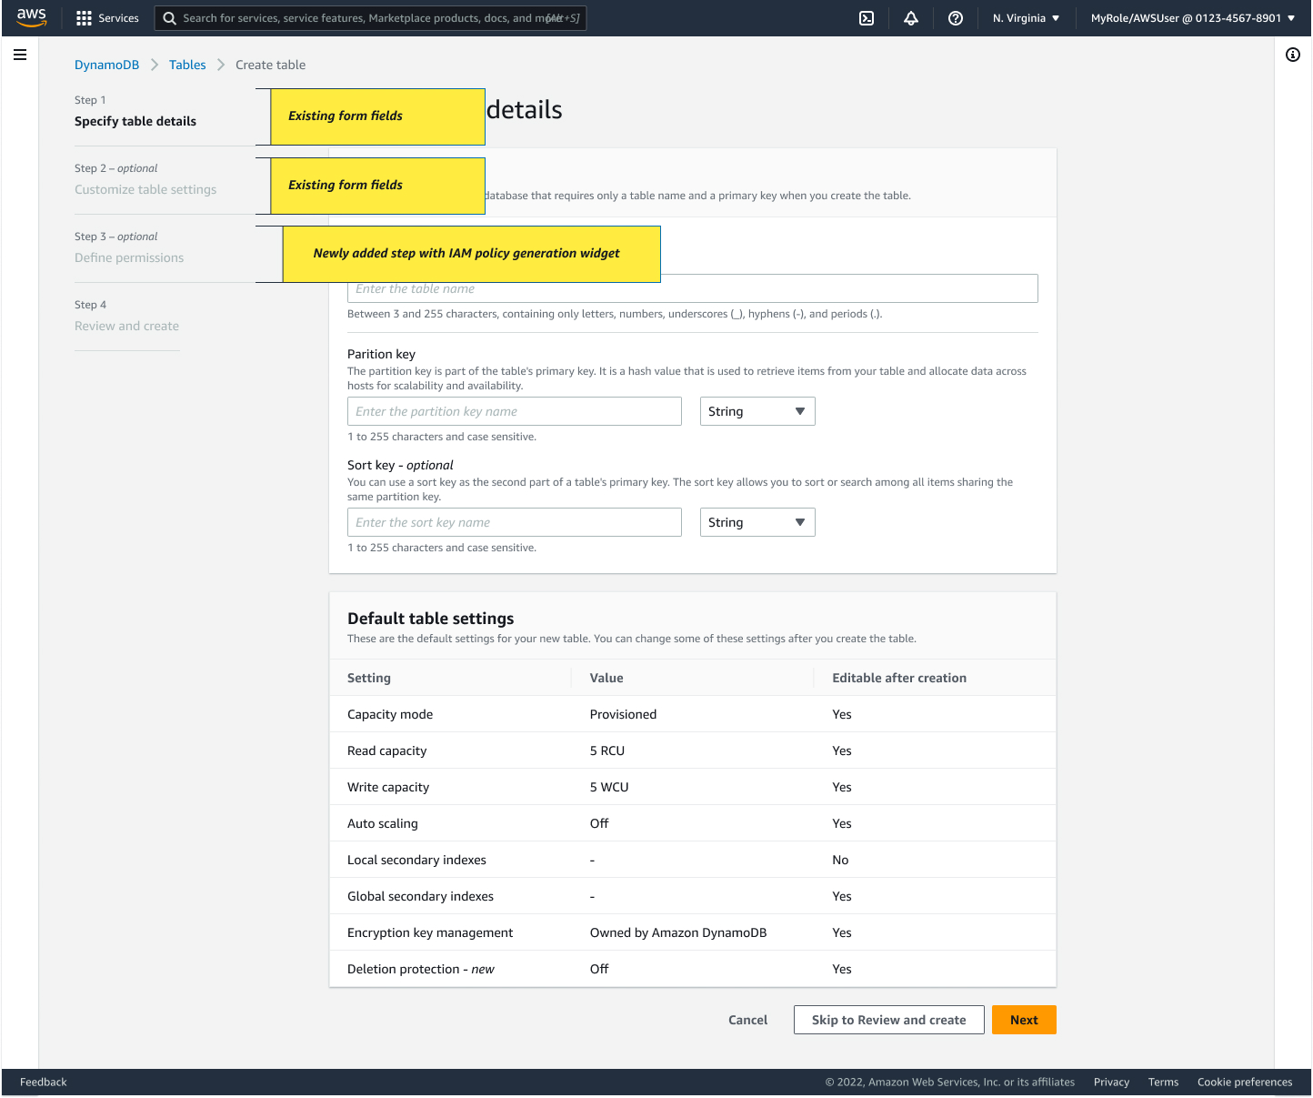Viewport: 1313px width, 1098px height.
Task: Click the help question mark icon
Action: [x=955, y=17]
